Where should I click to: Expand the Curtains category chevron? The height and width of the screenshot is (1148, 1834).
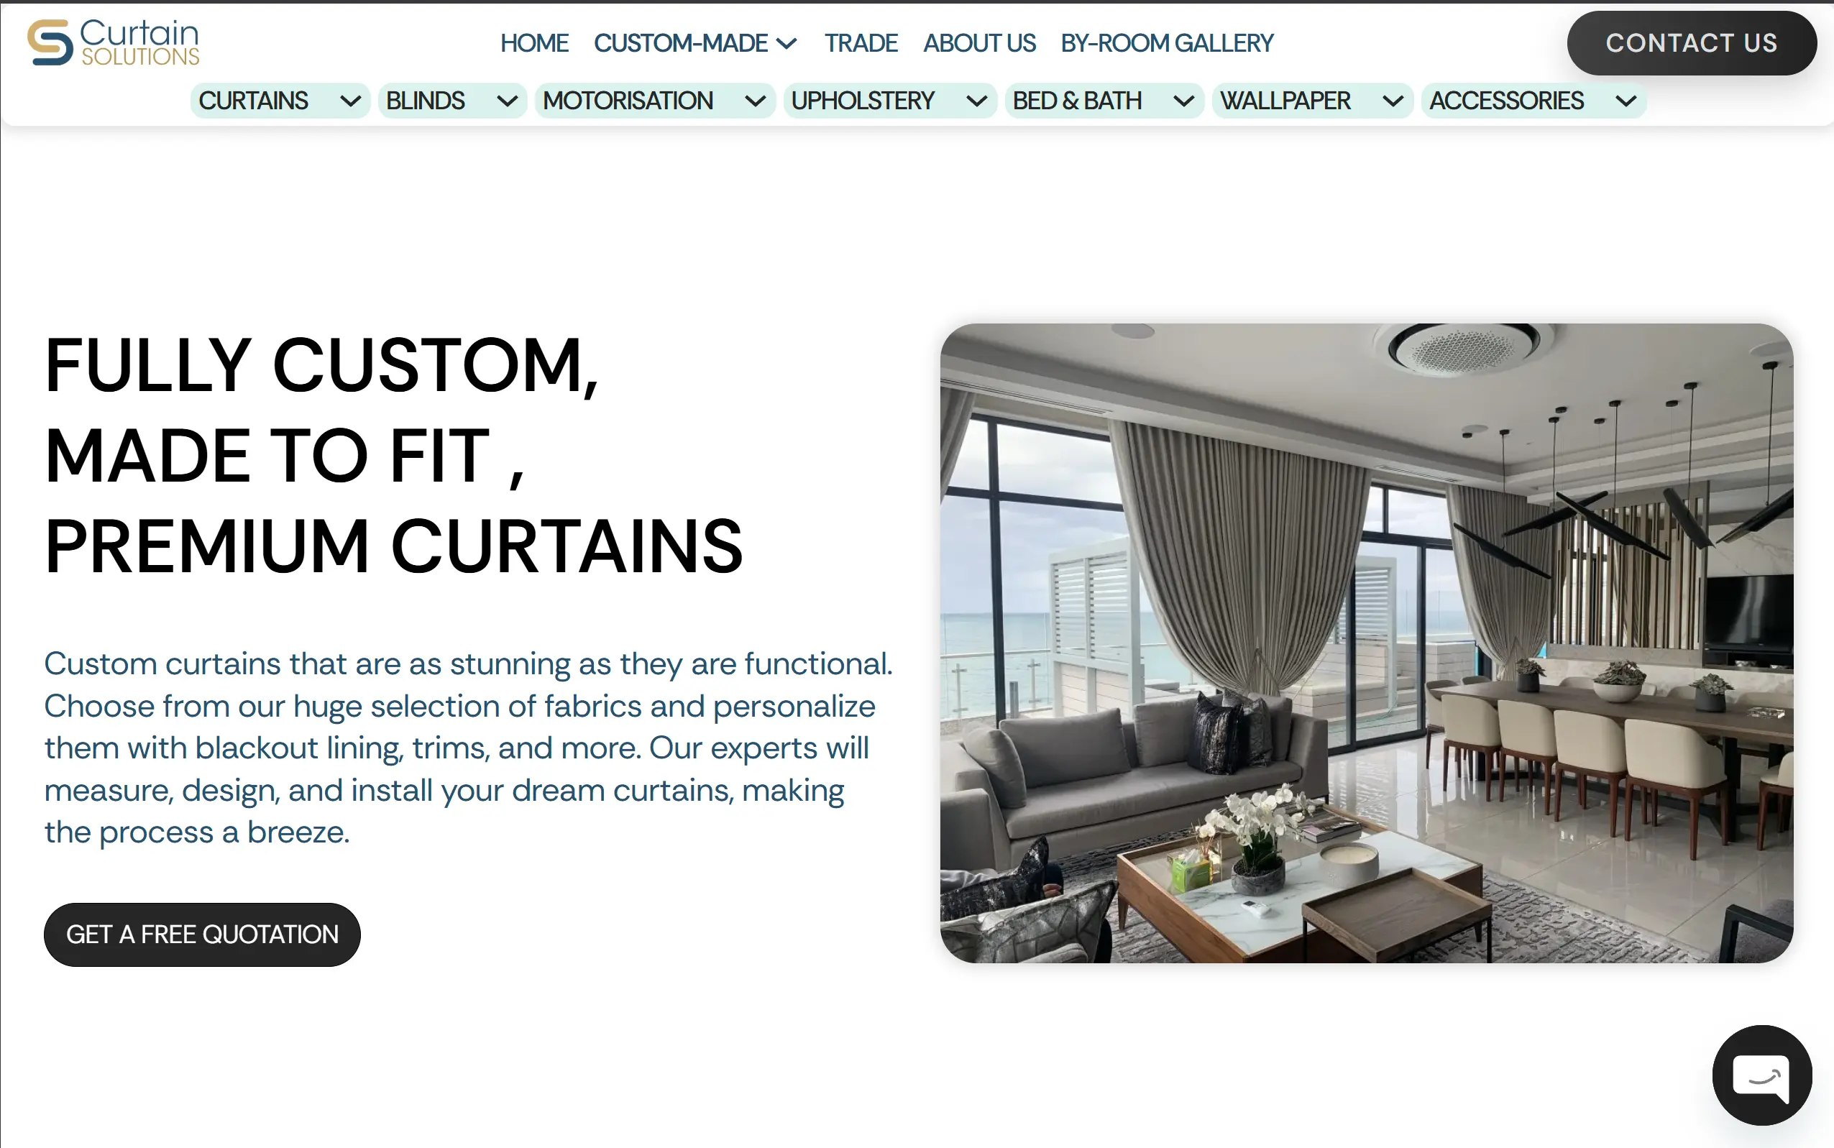click(x=350, y=101)
